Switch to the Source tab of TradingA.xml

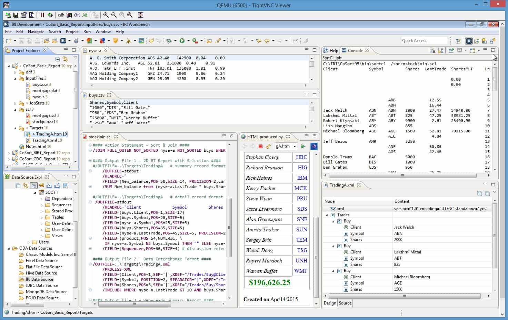345,303
